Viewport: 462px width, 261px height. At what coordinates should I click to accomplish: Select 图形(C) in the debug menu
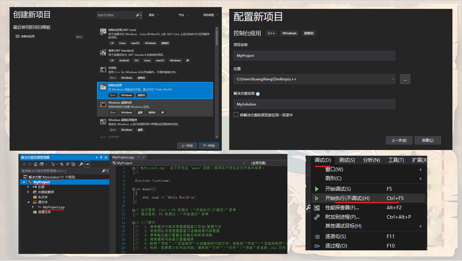pos(368,178)
